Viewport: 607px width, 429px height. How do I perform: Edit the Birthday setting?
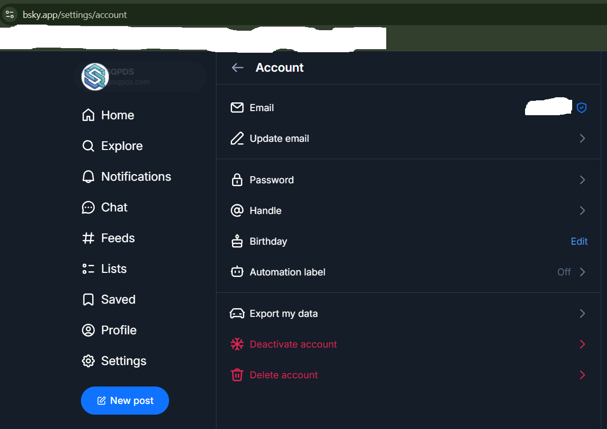coord(579,242)
